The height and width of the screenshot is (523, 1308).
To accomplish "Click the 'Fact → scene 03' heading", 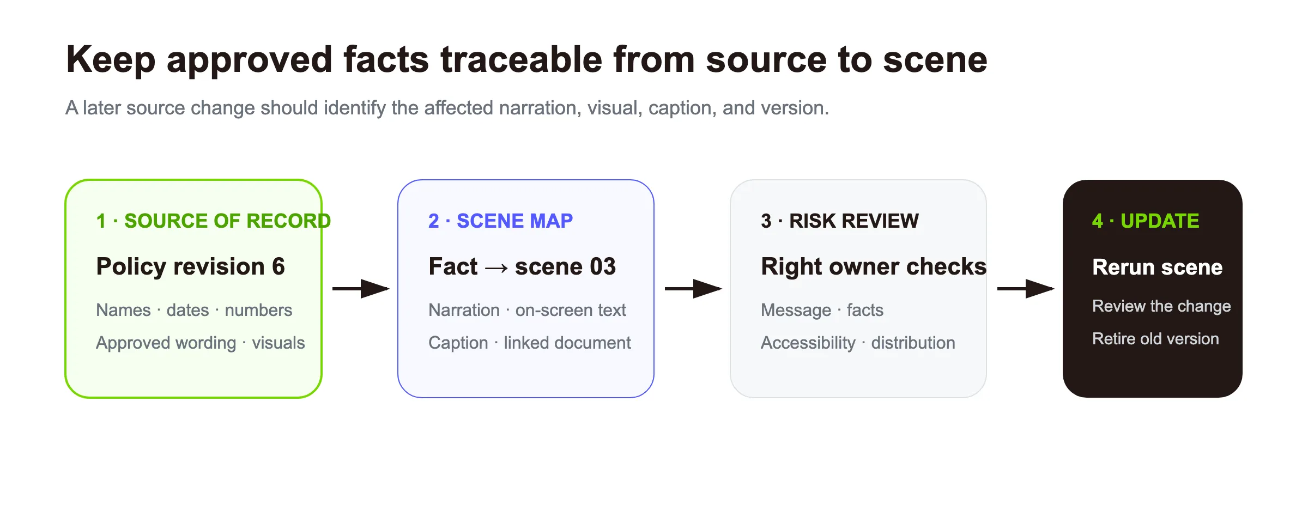I will click(522, 266).
